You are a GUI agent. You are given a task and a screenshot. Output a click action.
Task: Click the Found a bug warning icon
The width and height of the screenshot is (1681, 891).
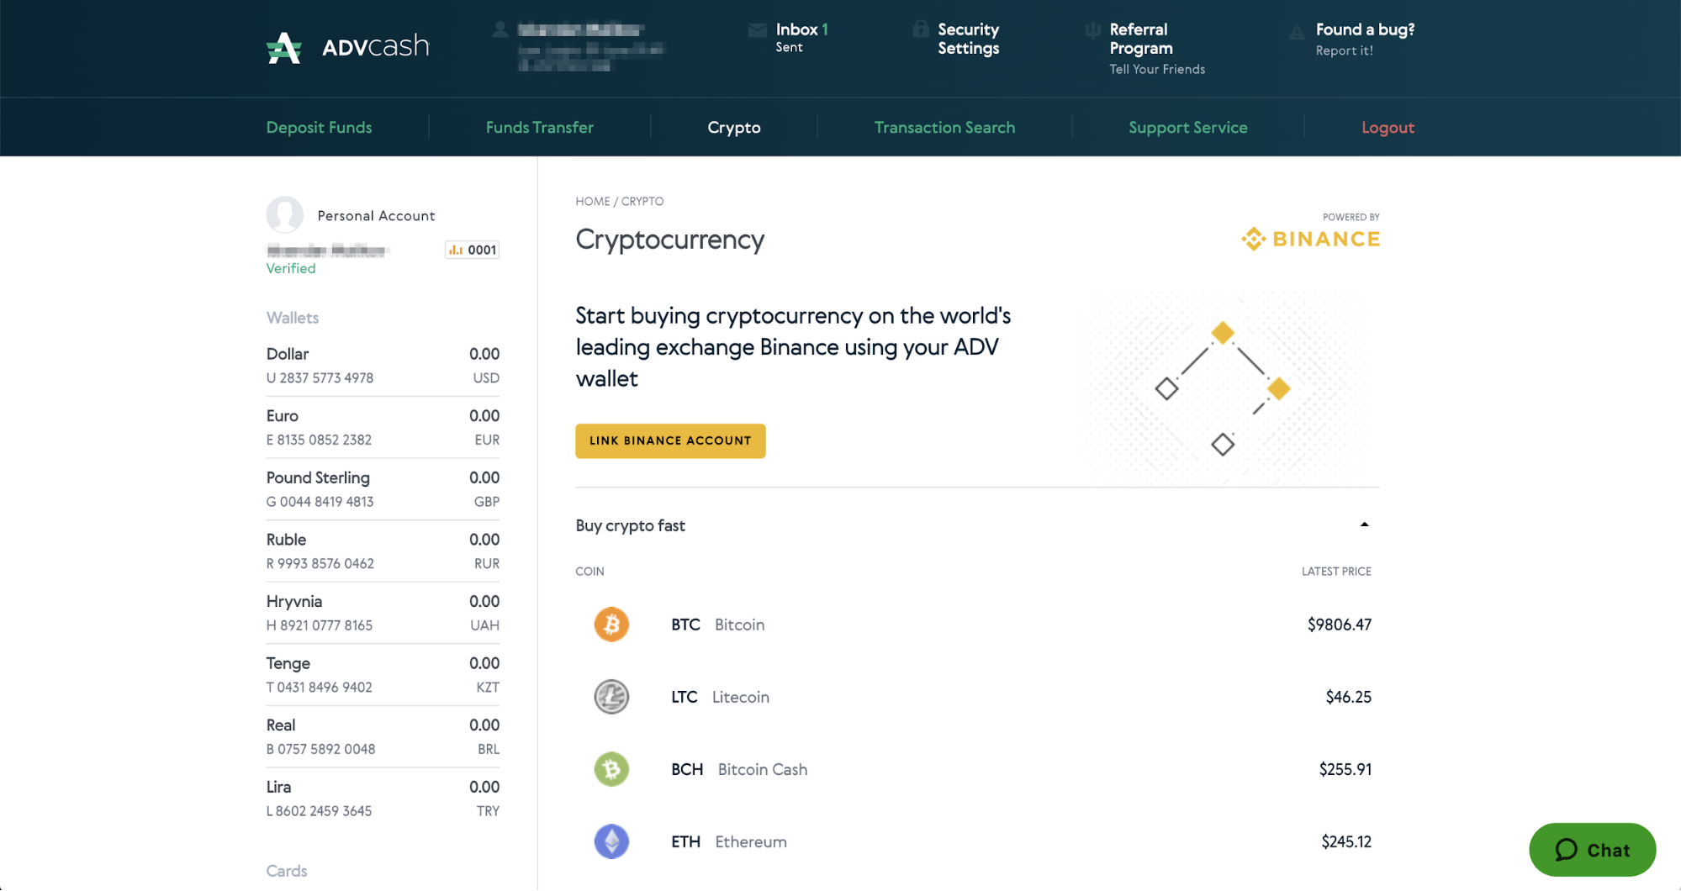coord(1297,31)
